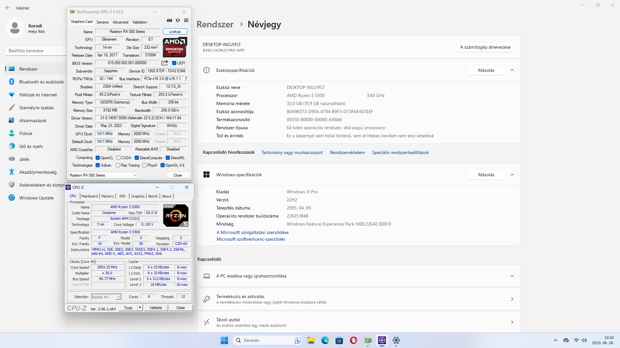Switch to GPU-Z Sensors tab

click(102, 22)
